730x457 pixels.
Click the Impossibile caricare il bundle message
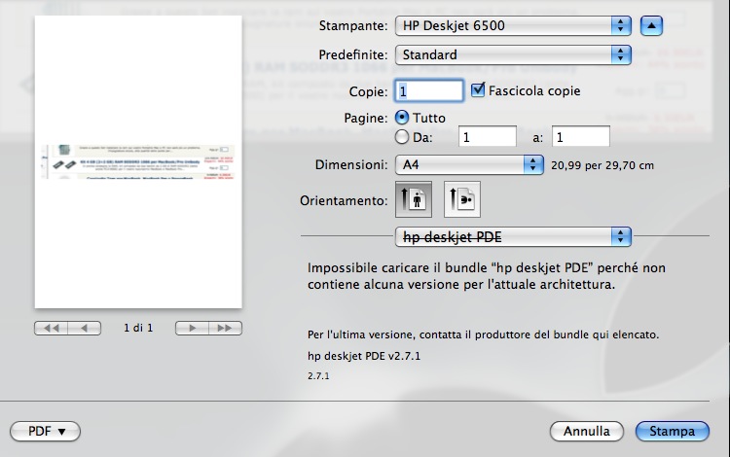point(487,276)
